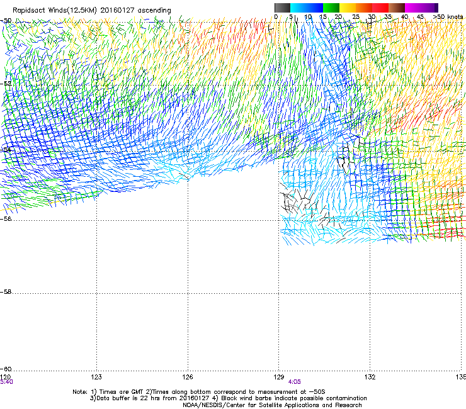Viewport: 466px width, 409px height.
Task: Click the yellow 20-25 knots legend segment
Action: coord(348,8)
